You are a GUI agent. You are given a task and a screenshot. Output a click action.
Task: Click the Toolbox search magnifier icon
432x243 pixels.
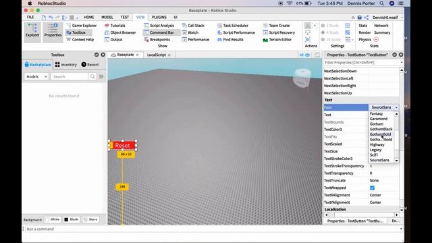point(92,76)
